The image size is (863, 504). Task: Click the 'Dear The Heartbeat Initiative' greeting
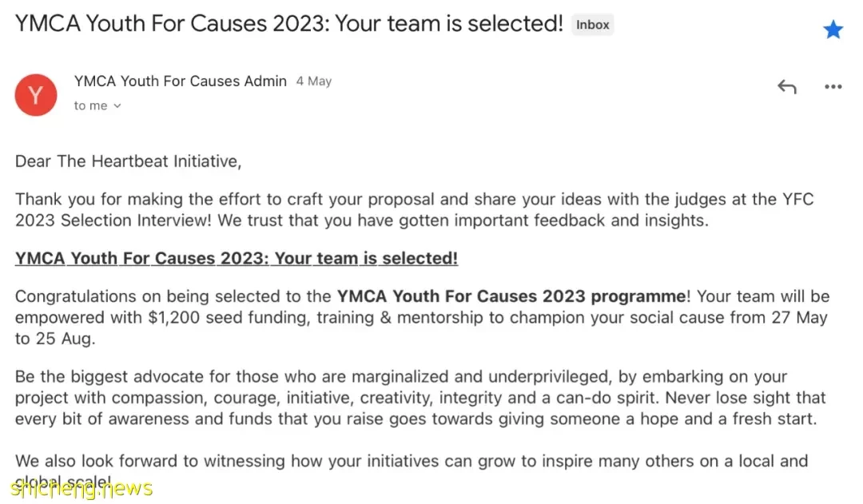128,161
